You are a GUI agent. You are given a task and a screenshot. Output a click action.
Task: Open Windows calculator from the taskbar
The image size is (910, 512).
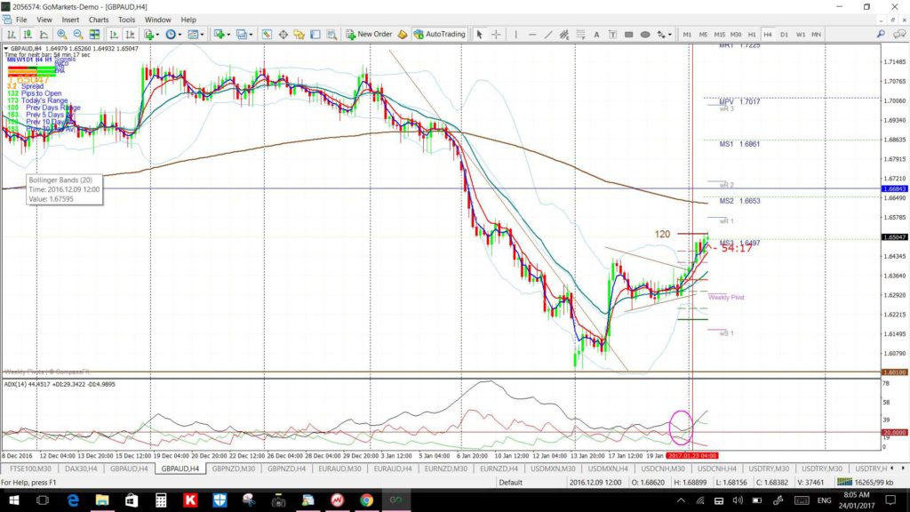click(x=161, y=500)
